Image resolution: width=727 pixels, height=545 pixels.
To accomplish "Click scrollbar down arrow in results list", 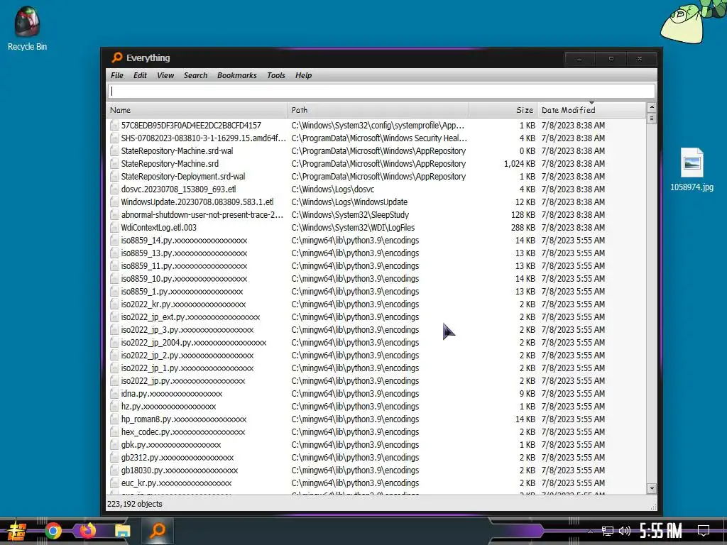I will pos(652,488).
